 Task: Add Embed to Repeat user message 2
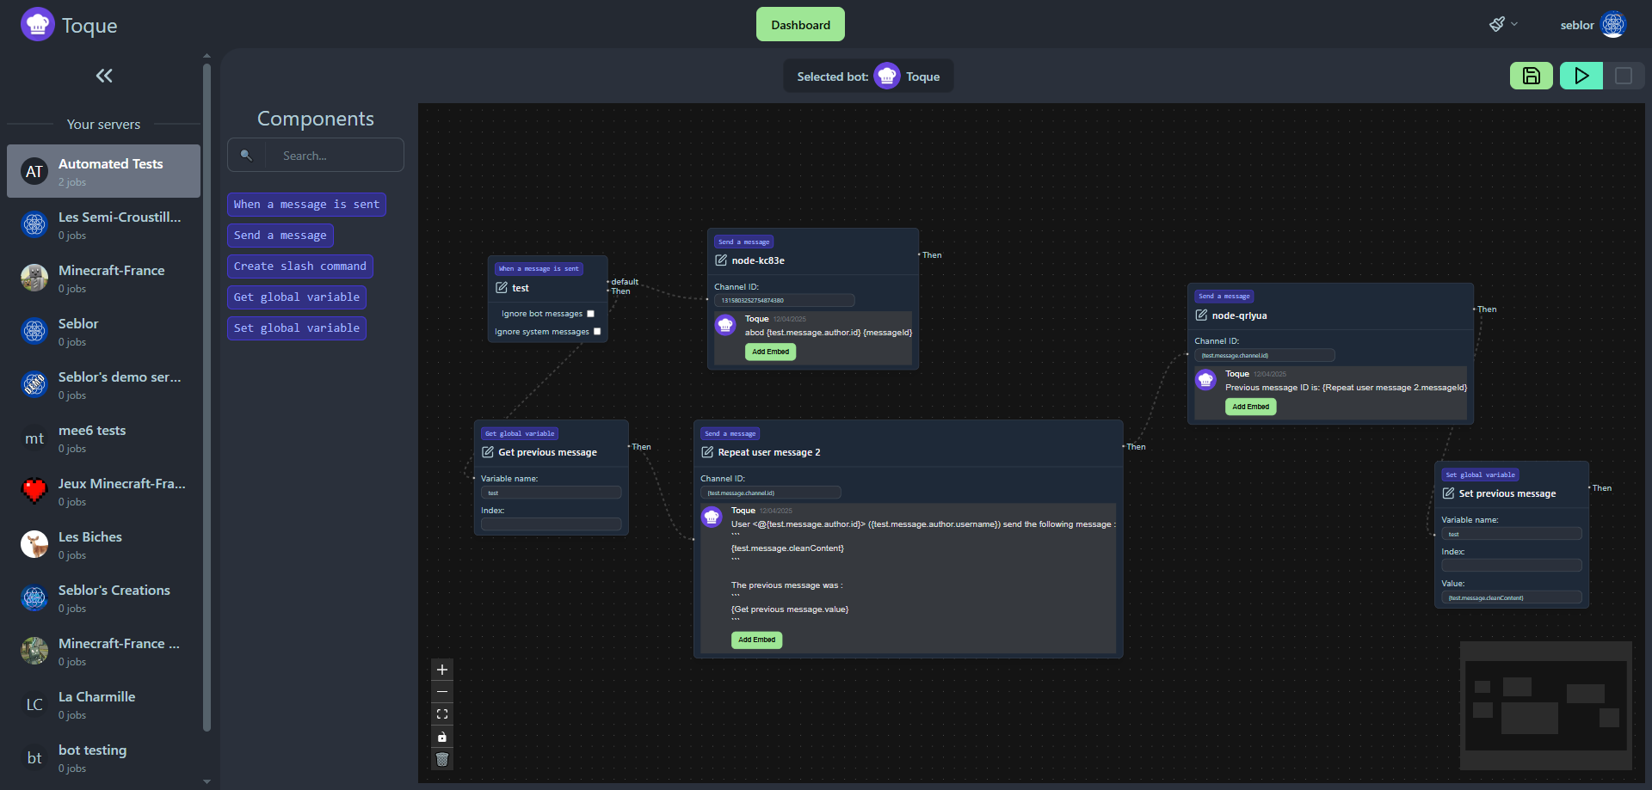pos(756,640)
